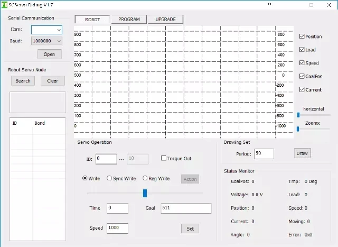Click the 'Tmp: 0 Deg' status text
This screenshot has height=247, width=338.
click(303, 181)
